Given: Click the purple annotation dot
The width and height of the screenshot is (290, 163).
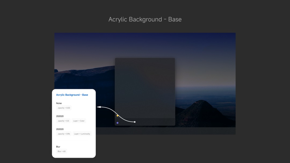Looking at the screenshot, I should click(x=118, y=123).
